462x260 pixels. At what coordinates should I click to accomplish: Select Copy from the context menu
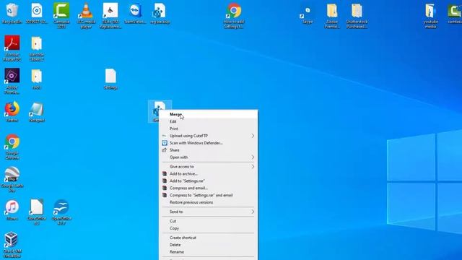(x=208, y=228)
